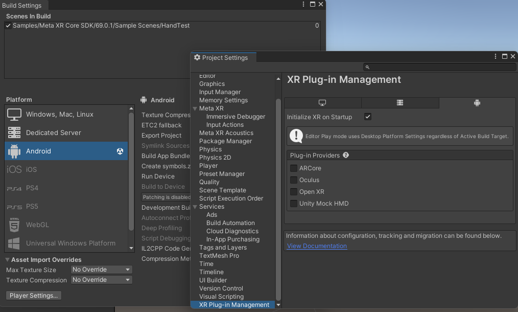This screenshot has width=518, height=312.
Task: Select the iOS platform icon
Action: click(x=12, y=169)
